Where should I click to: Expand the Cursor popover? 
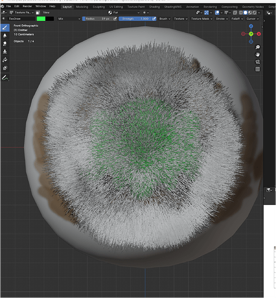(253, 18)
